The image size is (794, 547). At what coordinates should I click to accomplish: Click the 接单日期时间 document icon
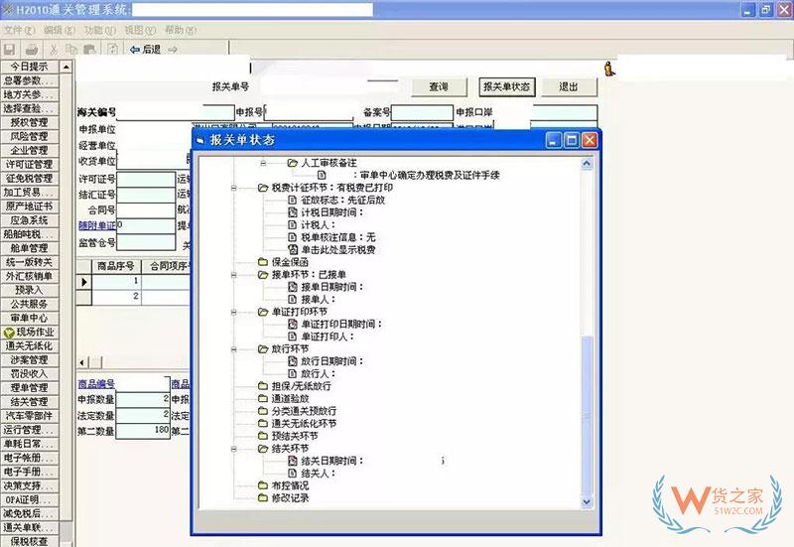pos(292,287)
